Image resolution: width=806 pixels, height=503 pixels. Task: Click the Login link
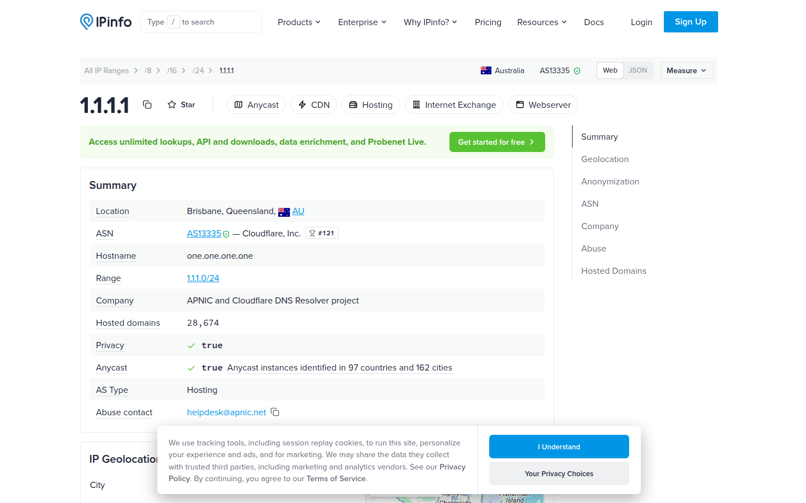tap(641, 22)
